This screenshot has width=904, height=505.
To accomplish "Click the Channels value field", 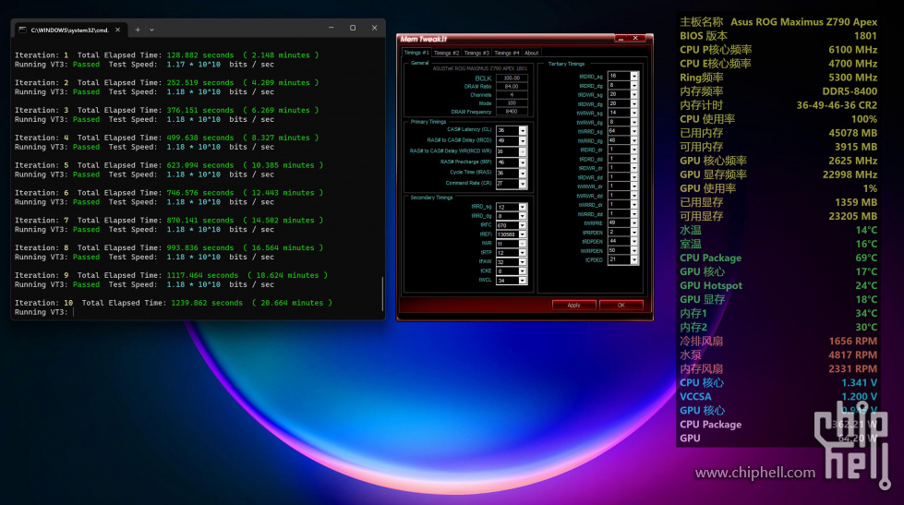I will click(x=512, y=95).
